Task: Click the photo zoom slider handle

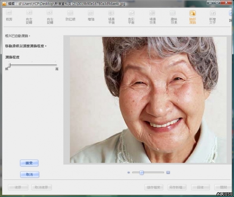Action: pos(141,173)
